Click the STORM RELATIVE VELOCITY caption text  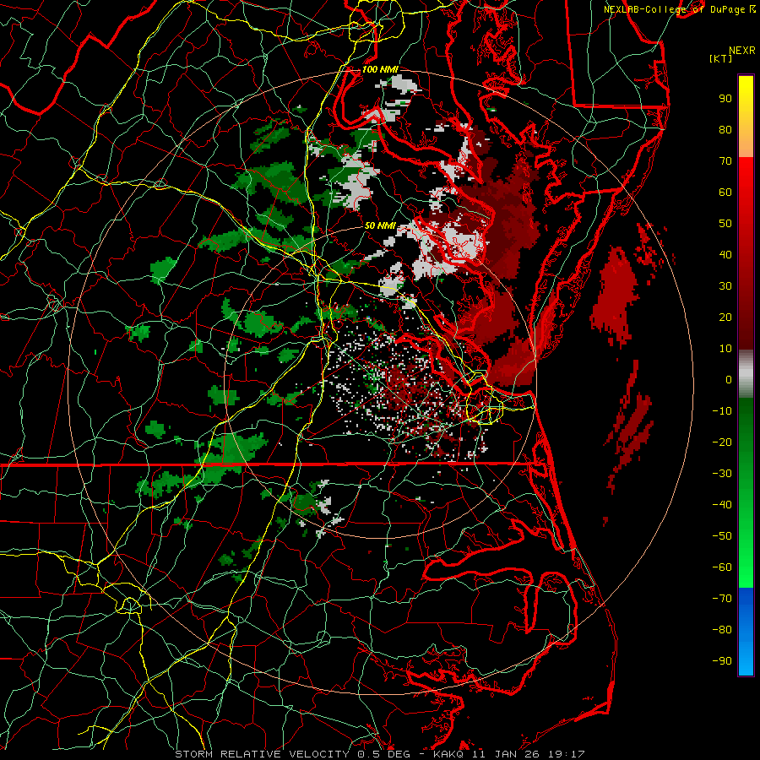point(263,754)
